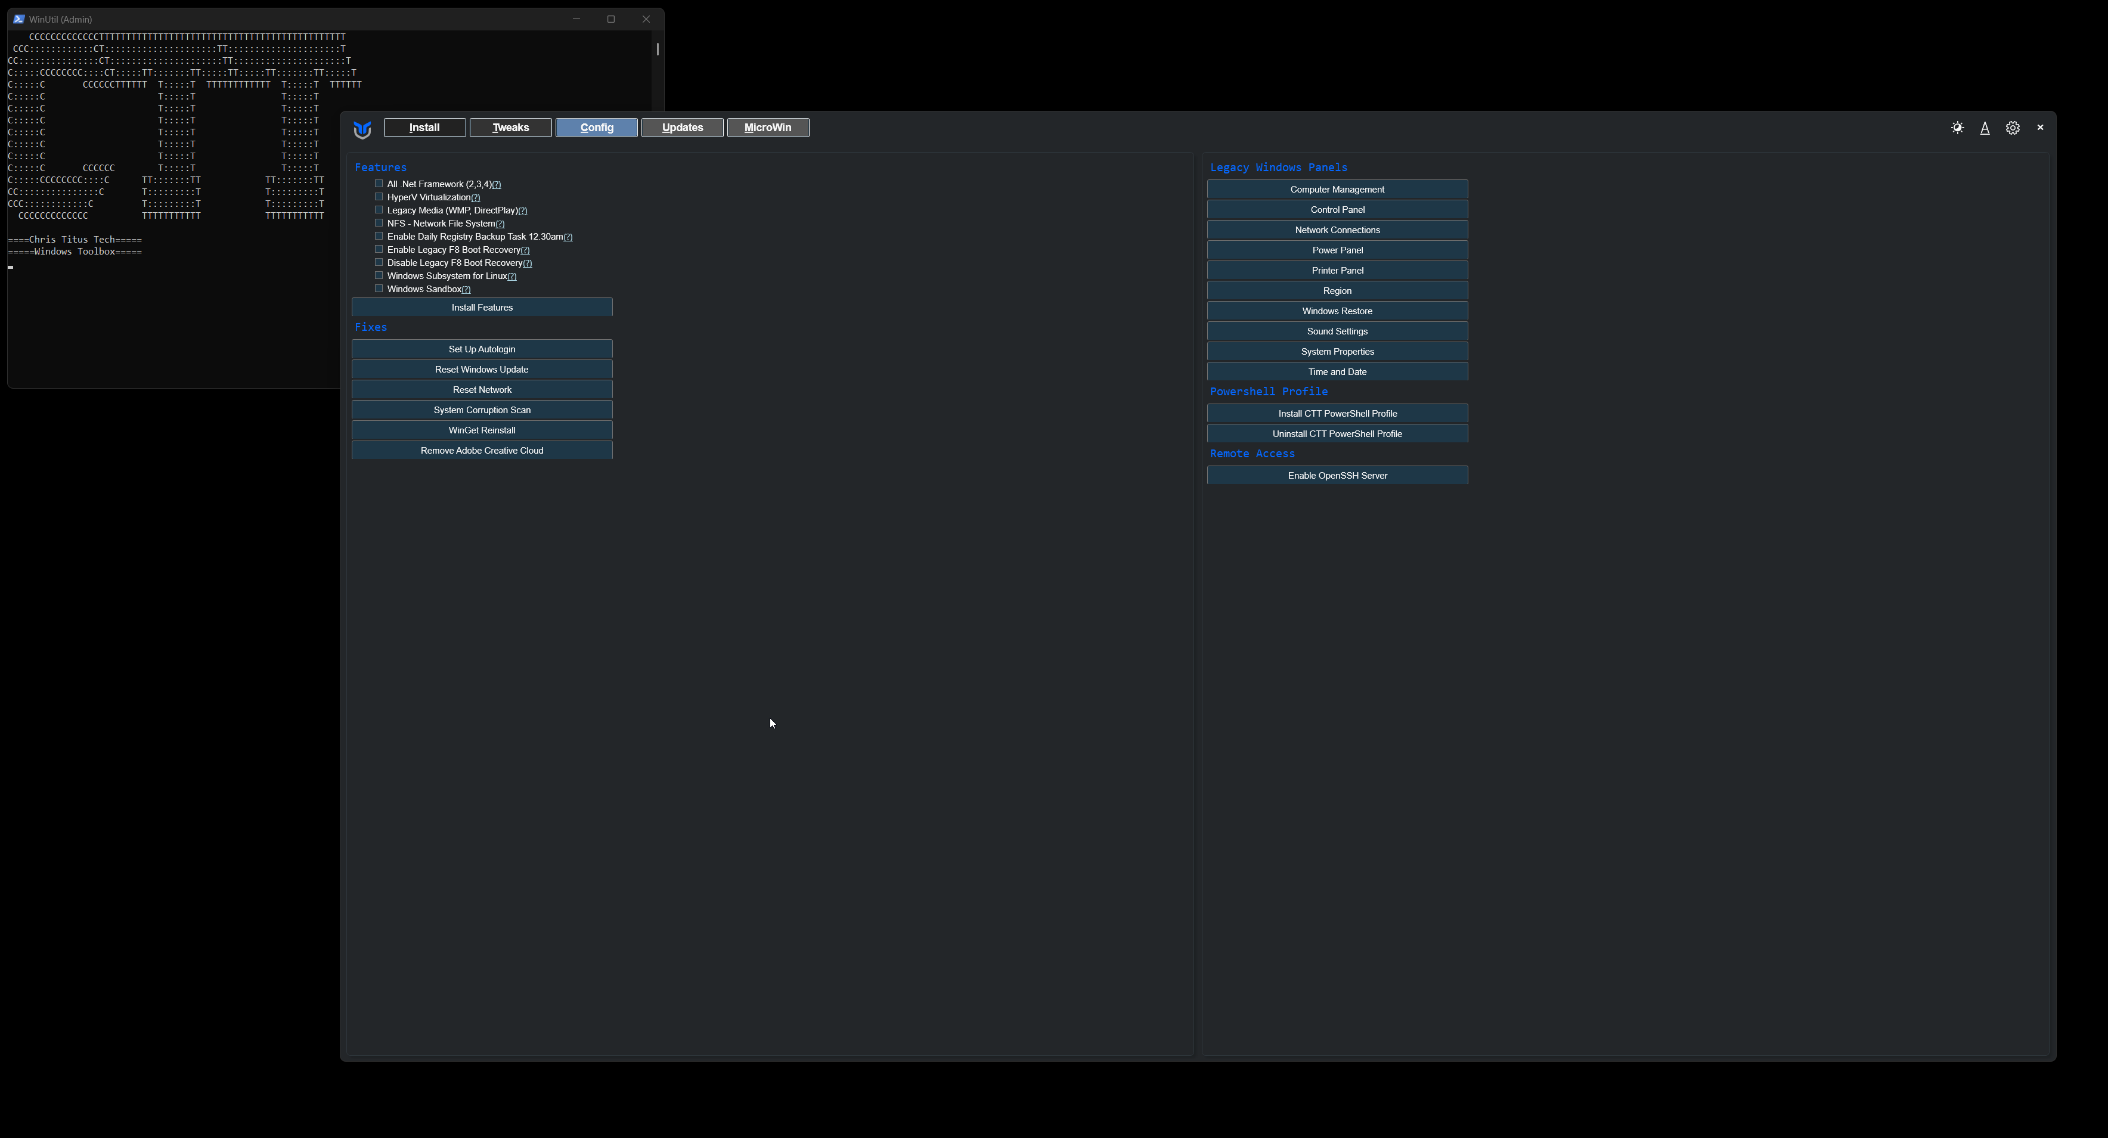The image size is (2108, 1138).
Task: Go to the Updates tab
Action: click(x=681, y=128)
